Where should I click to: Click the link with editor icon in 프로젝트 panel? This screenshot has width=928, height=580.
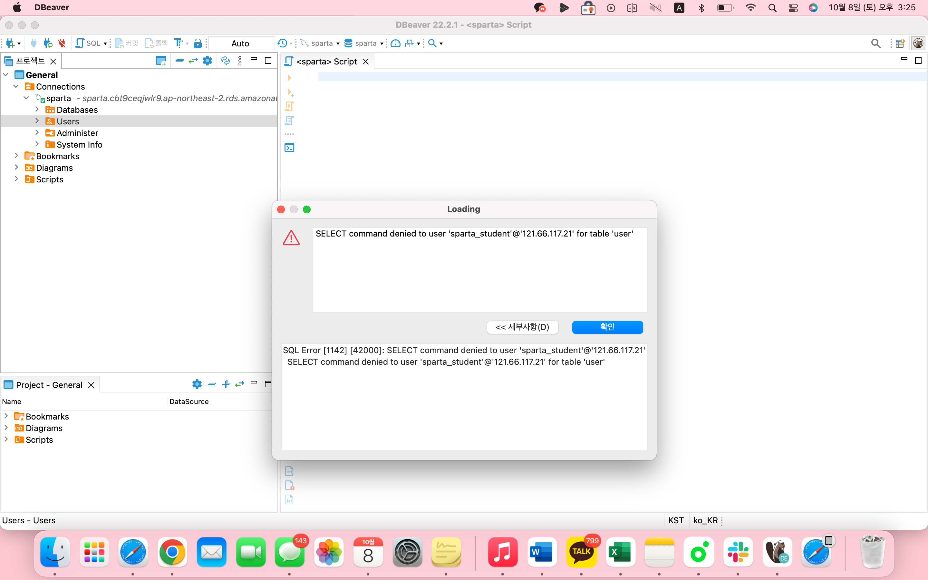tap(193, 61)
